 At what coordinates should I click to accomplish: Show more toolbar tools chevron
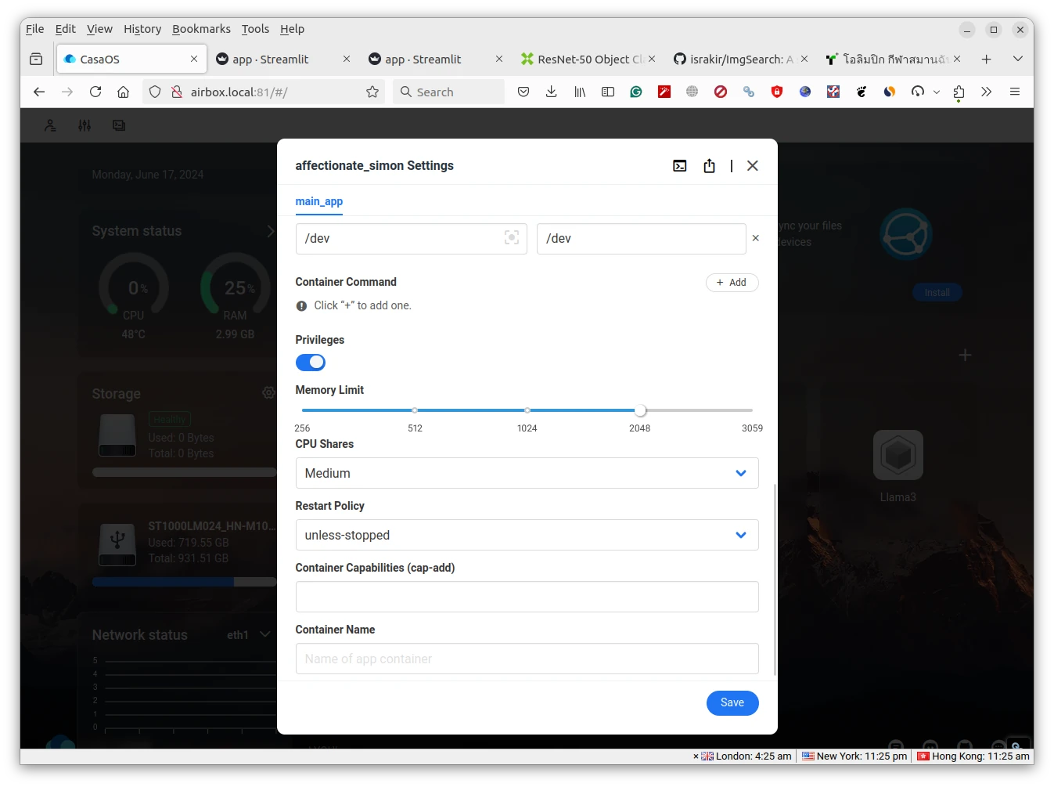click(x=987, y=92)
